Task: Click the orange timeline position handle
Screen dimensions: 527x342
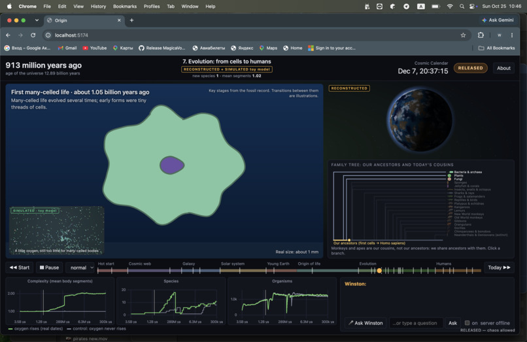Action: coord(379,270)
